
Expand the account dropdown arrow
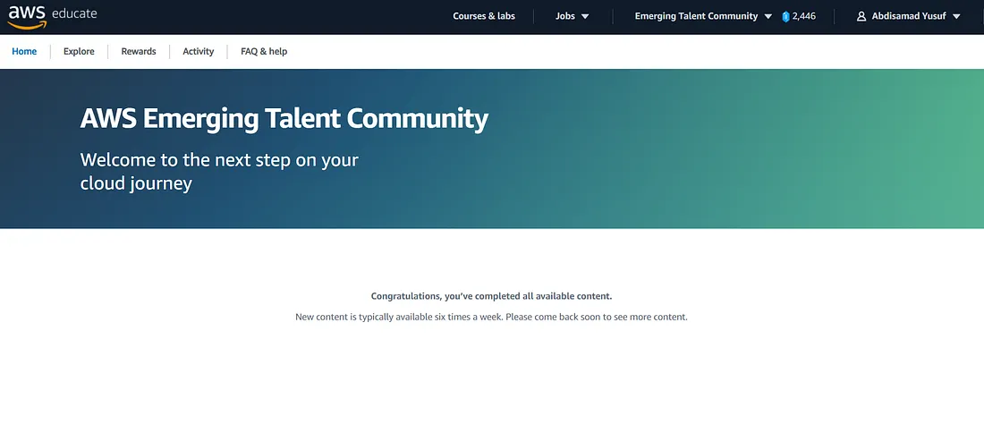[956, 17]
